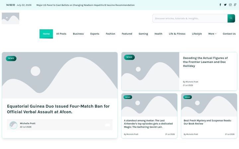Open the Hepatitis B vaccine ticker headline
Screen dimensions: 239x149
pyautogui.click(x=86, y=5)
